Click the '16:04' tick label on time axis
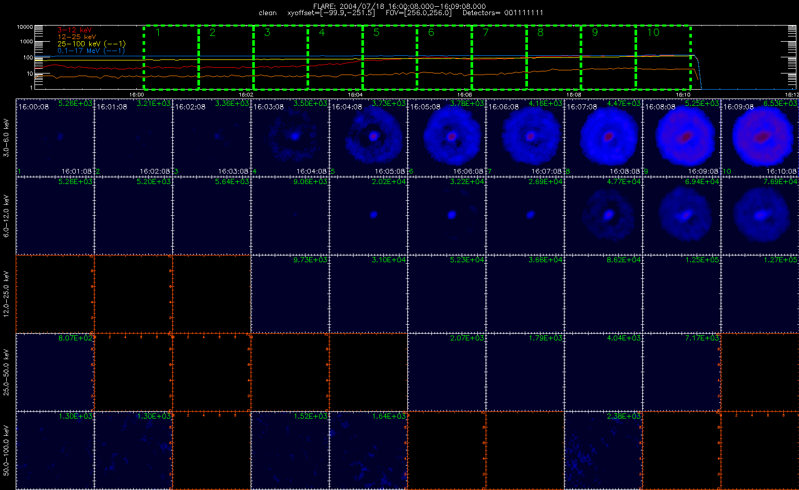799x490 pixels. tap(355, 95)
